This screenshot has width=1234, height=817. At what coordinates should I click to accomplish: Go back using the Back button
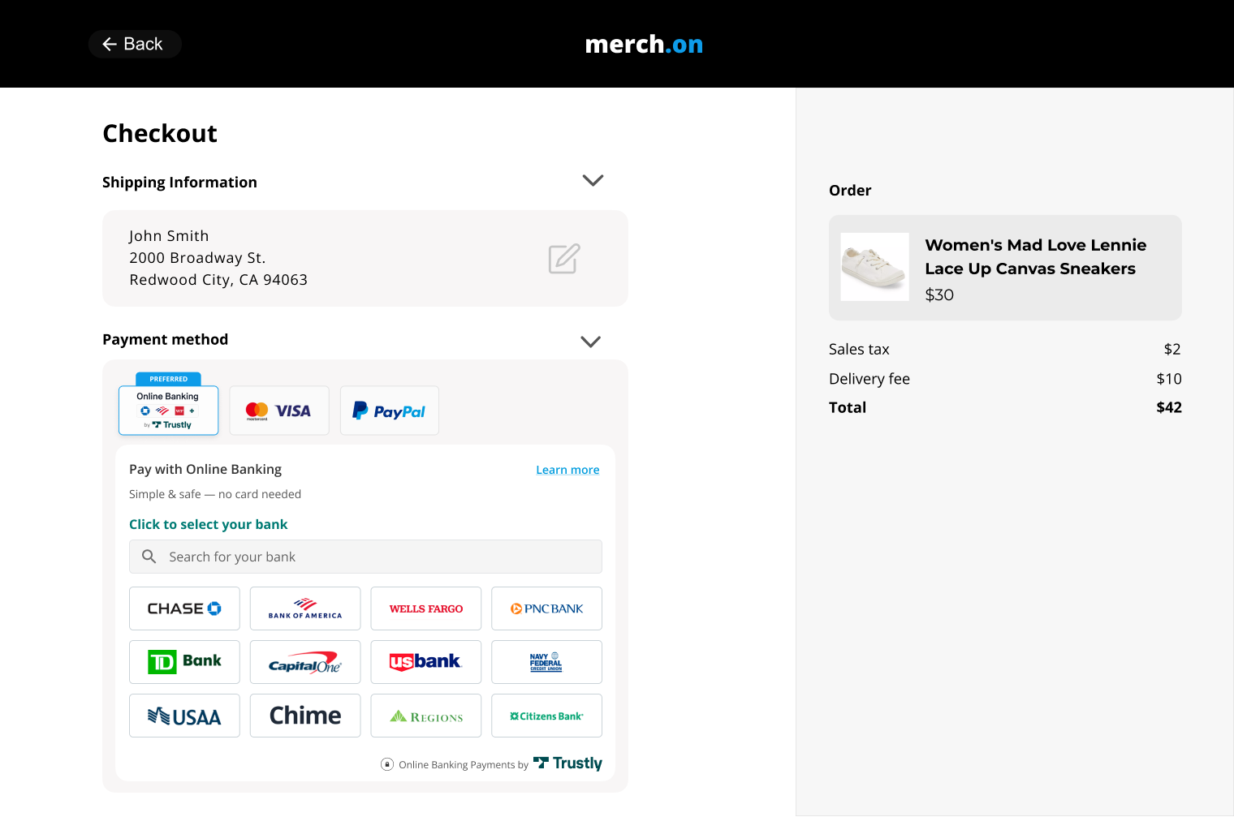click(x=135, y=44)
